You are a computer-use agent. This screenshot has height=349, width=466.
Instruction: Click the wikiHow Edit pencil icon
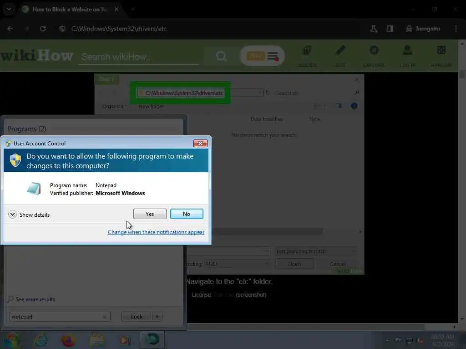point(340,56)
